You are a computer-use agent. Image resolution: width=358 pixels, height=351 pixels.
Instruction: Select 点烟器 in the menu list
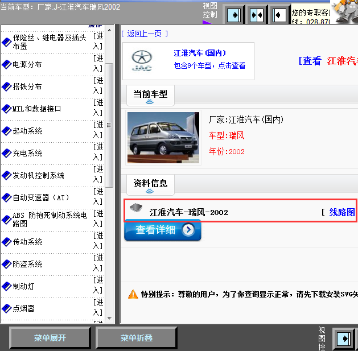(x=23, y=308)
